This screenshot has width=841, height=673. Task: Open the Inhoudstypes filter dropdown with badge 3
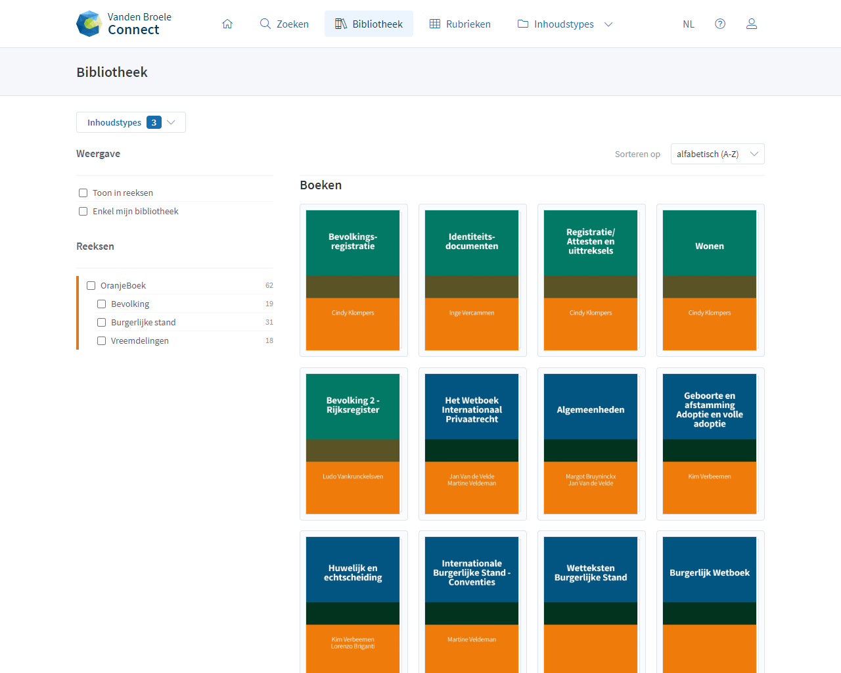coord(131,122)
